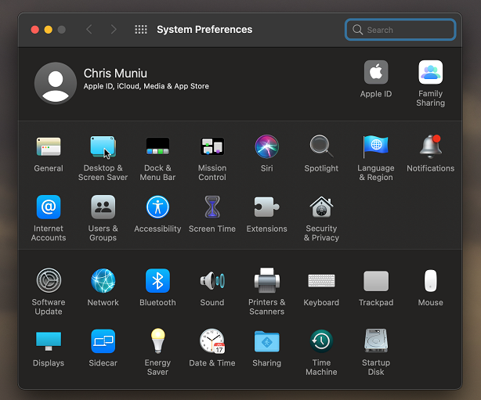Click the forward navigation arrow
Image resolution: width=481 pixels, height=400 pixels.
click(114, 30)
